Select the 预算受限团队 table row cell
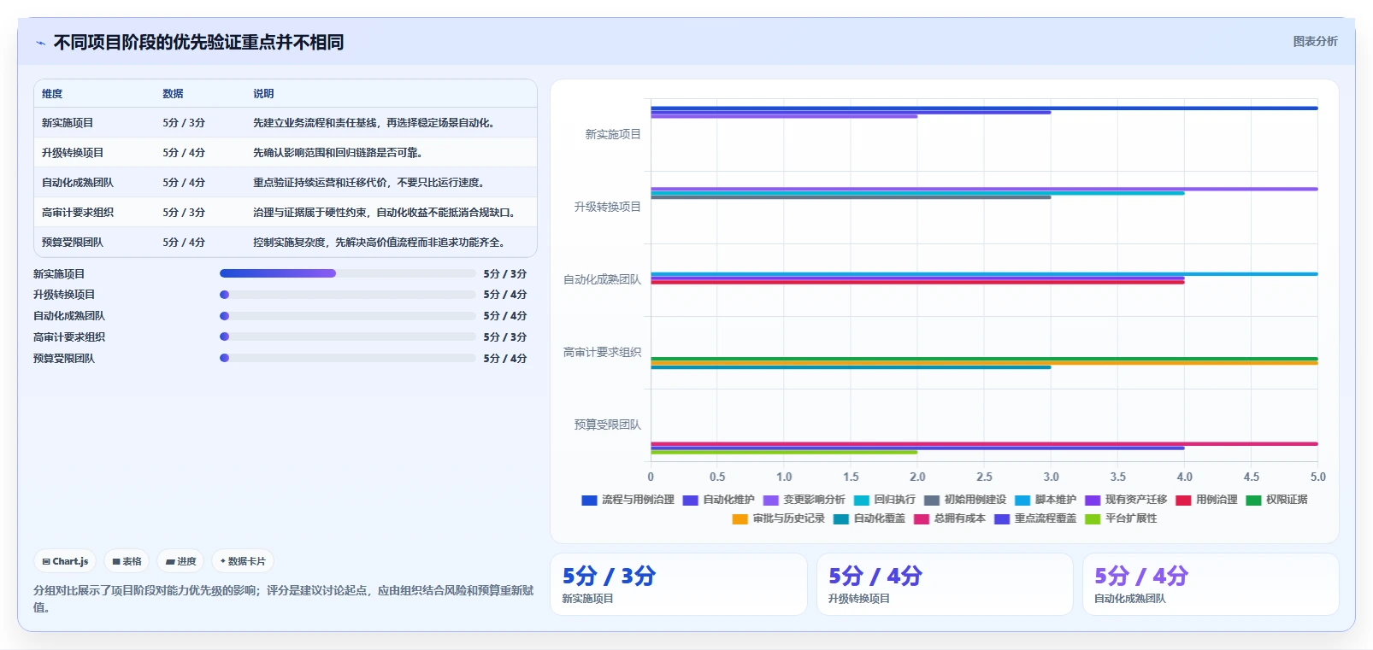The width and height of the screenshot is (1373, 650). 73,243
